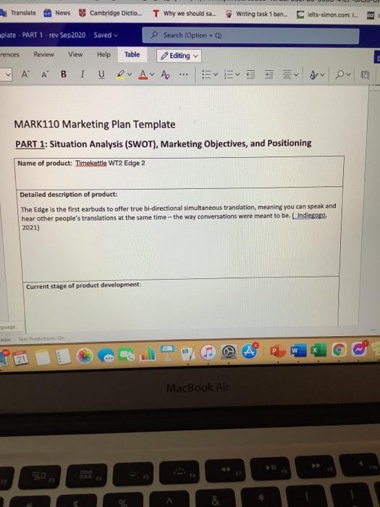Image resolution: width=380 pixels, height=507 pixels.
Task: Open Excel from the Dock
Action: point(318,351)
